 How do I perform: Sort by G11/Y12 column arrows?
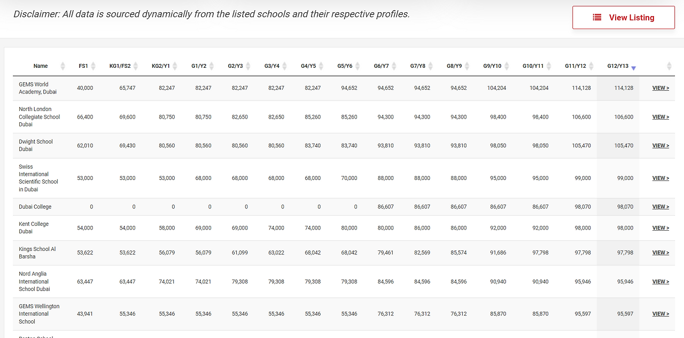(x=592, y=66)
